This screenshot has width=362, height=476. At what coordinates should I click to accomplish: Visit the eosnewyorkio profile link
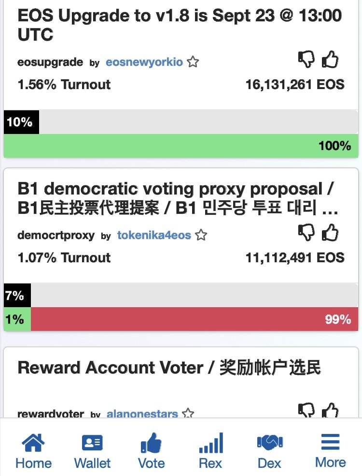coord(144,62)
